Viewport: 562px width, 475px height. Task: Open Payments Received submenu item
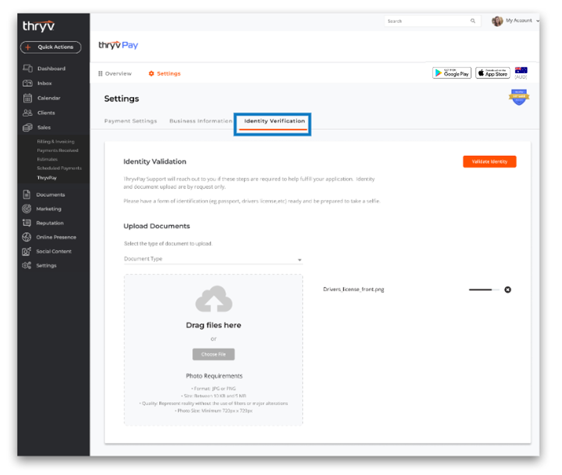[57, 151]
